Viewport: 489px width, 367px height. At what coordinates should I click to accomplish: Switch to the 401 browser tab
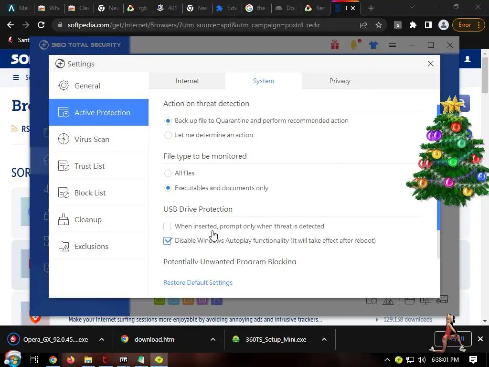pyautogui.click(x=168, y=8)
